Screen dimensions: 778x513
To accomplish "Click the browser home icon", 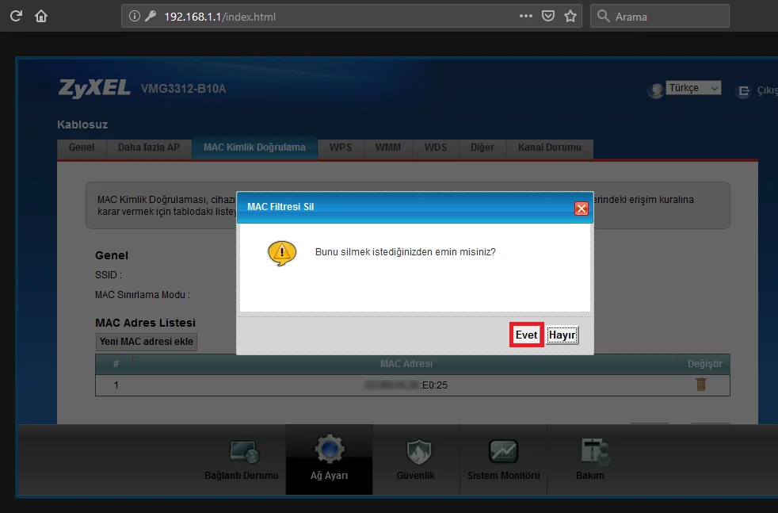I will (x=41, y=16).
